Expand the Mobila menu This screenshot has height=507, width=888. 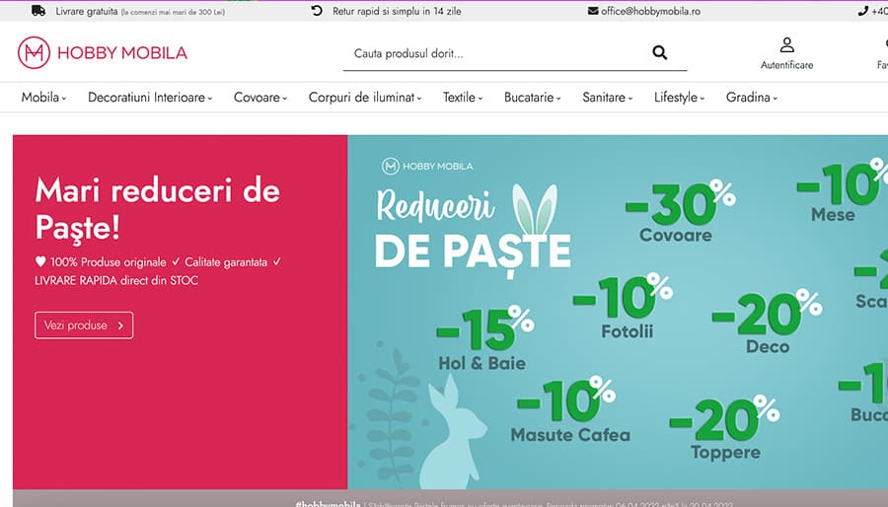pos(43,98)
